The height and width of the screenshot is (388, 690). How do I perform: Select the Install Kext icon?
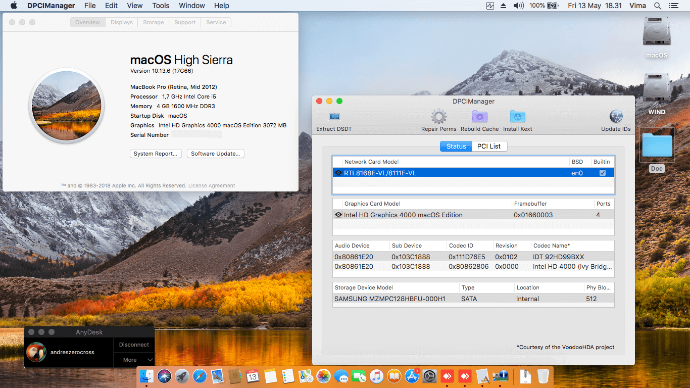tap(517, 117)
